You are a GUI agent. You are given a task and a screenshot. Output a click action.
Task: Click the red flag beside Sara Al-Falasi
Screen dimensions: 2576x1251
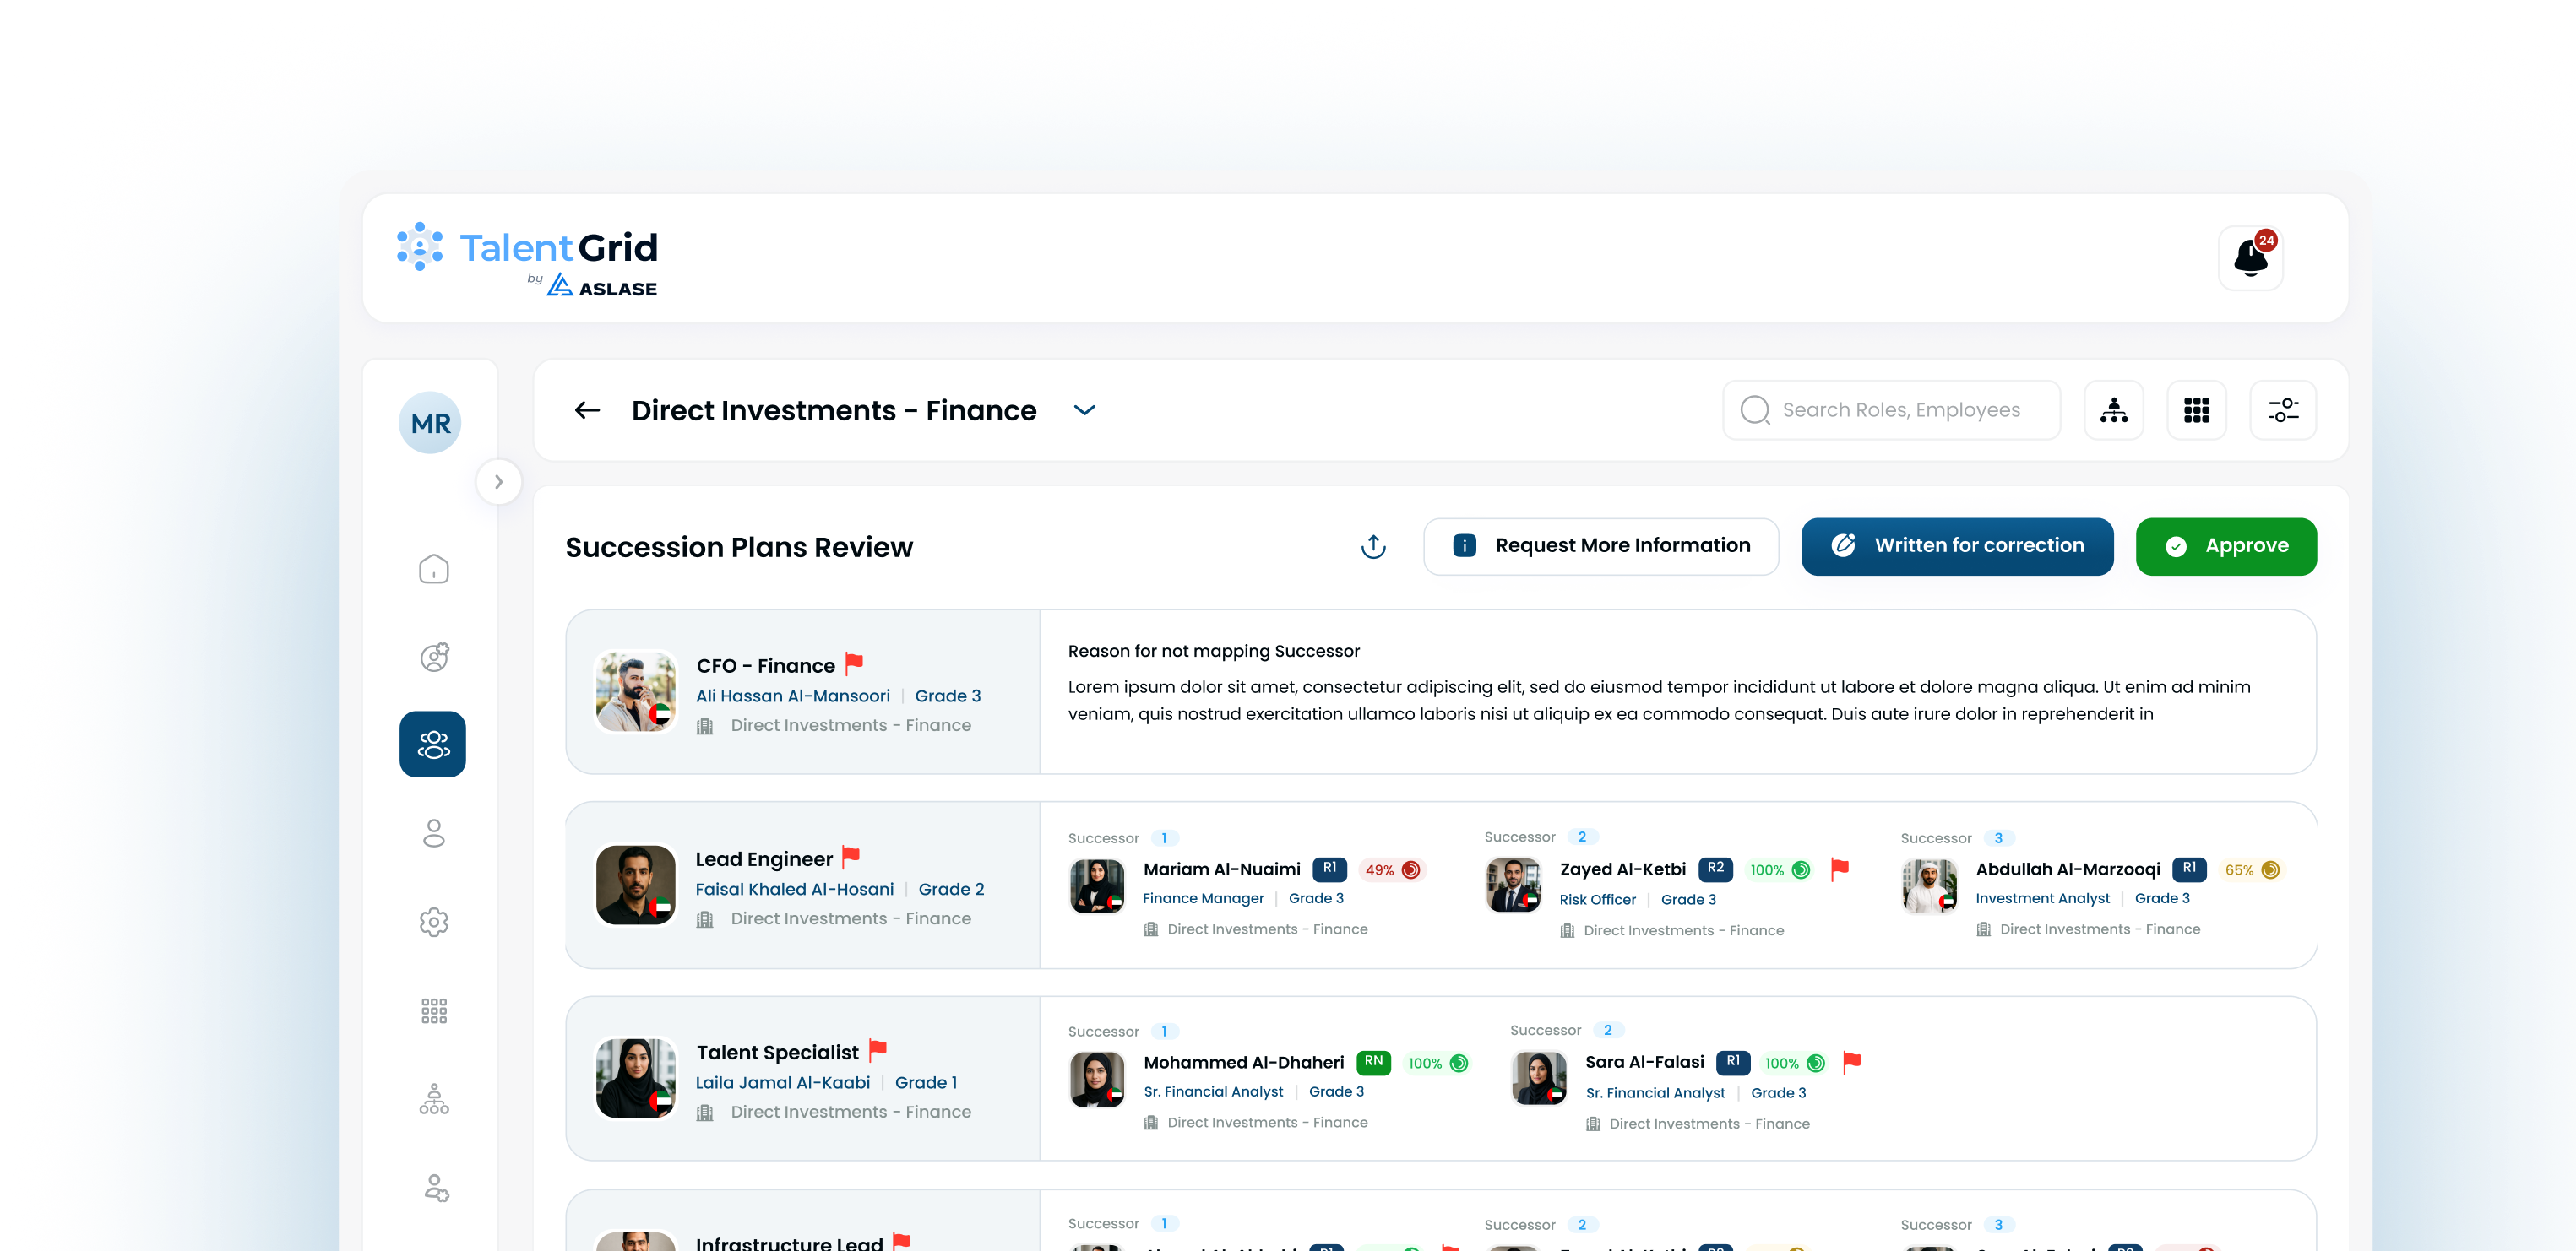1852,1062
